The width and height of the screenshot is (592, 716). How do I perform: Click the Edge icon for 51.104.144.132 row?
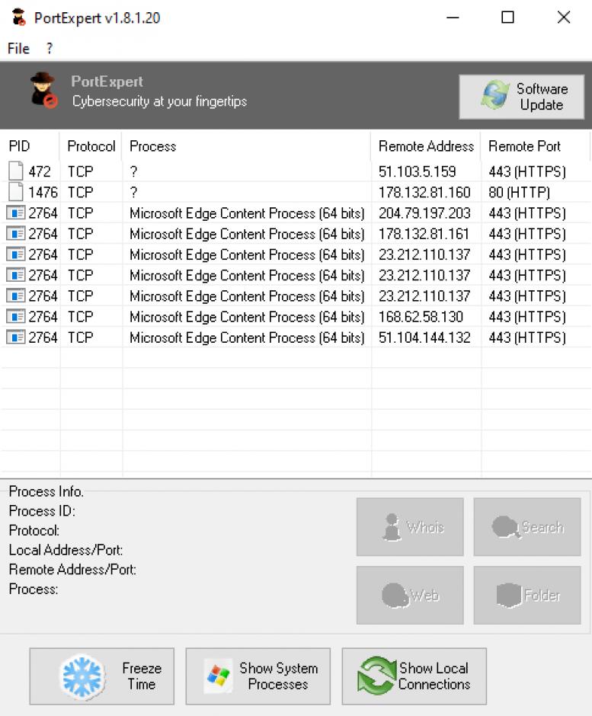click(15, 337)
